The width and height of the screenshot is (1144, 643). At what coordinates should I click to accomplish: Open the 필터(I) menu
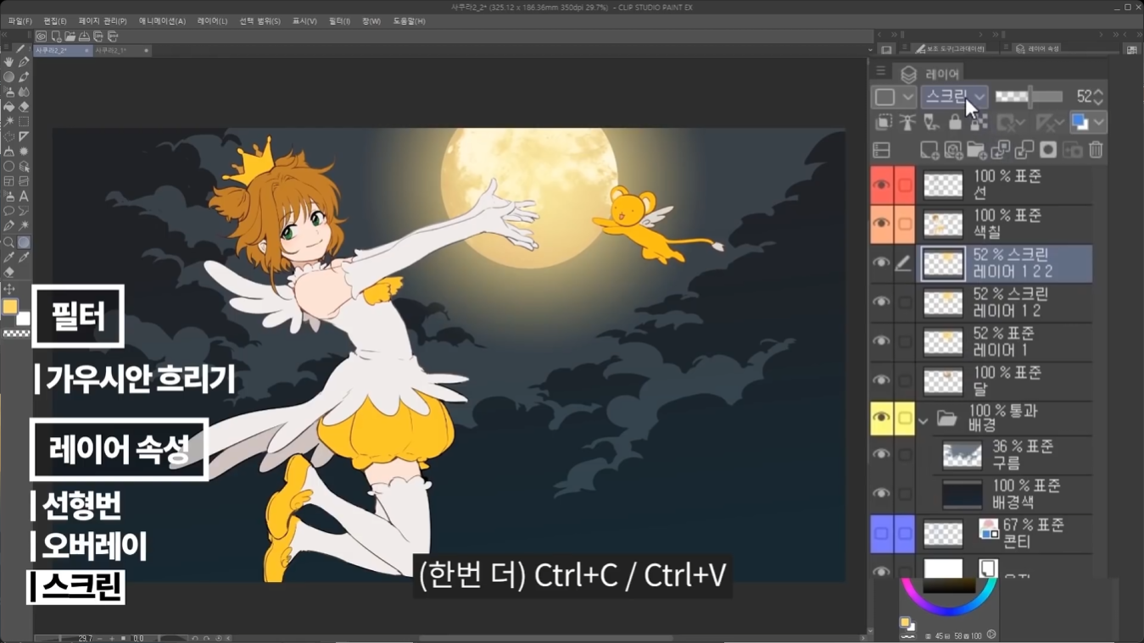pyautogui.click(x=339, y=21)
